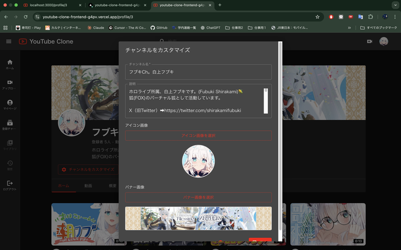Open the すべてのブックマーク folder

coord(379,28)
